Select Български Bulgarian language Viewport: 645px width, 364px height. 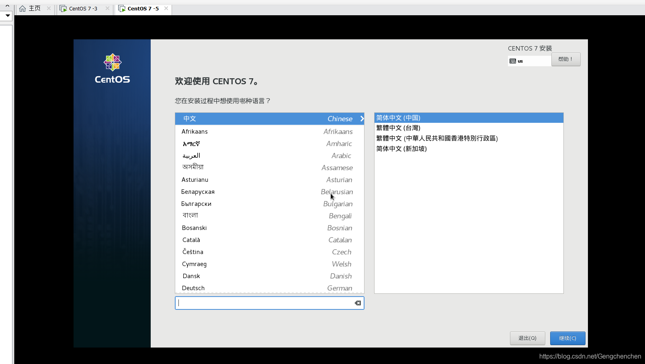[x=270, y=204]
